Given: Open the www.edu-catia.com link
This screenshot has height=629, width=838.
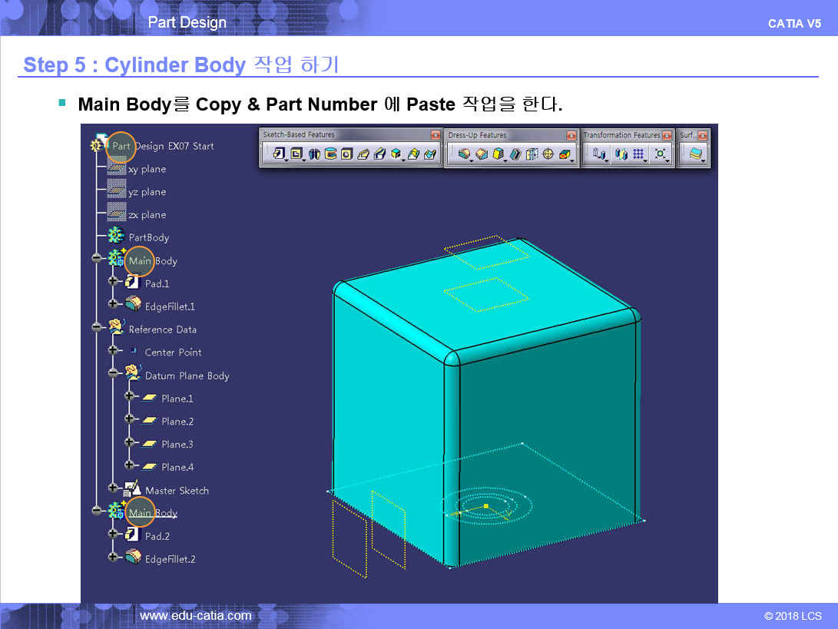Looking at the screenshot, I should click(195, 615).
